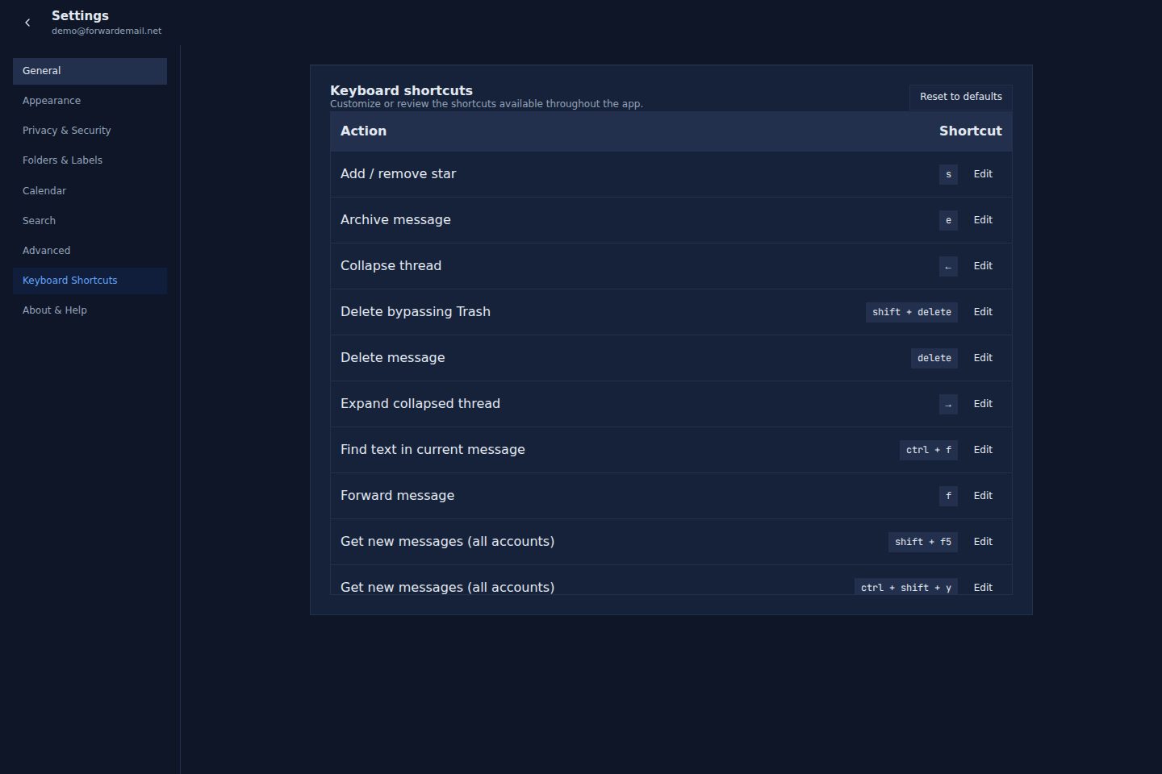The image size is (1162, 774).
Task: Edit the Collapse thread shortcut
Action: pyautogui.click(x=983, y=266)
